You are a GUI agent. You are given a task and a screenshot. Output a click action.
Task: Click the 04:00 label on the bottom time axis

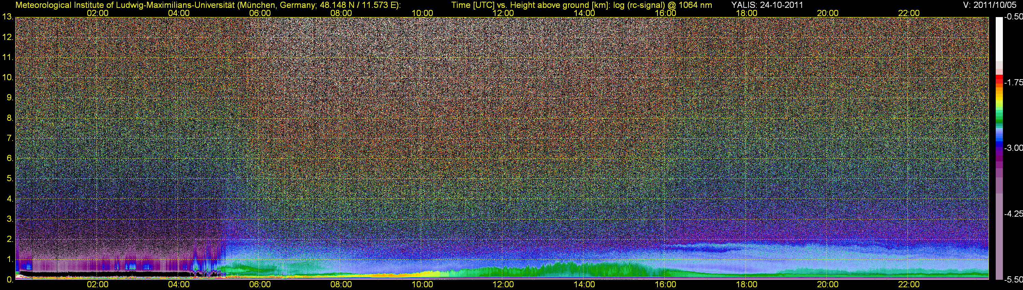click(x=179, y=285)
